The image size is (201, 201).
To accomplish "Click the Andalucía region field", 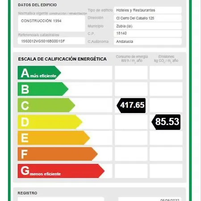I will click(148, 42).
